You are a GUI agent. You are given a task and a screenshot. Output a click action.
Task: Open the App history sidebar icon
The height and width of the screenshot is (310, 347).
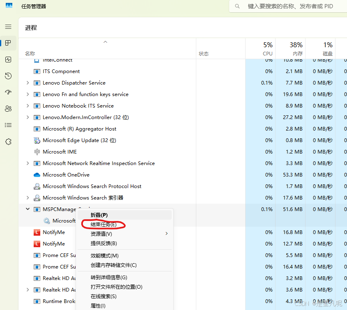(x=8, y=76)
